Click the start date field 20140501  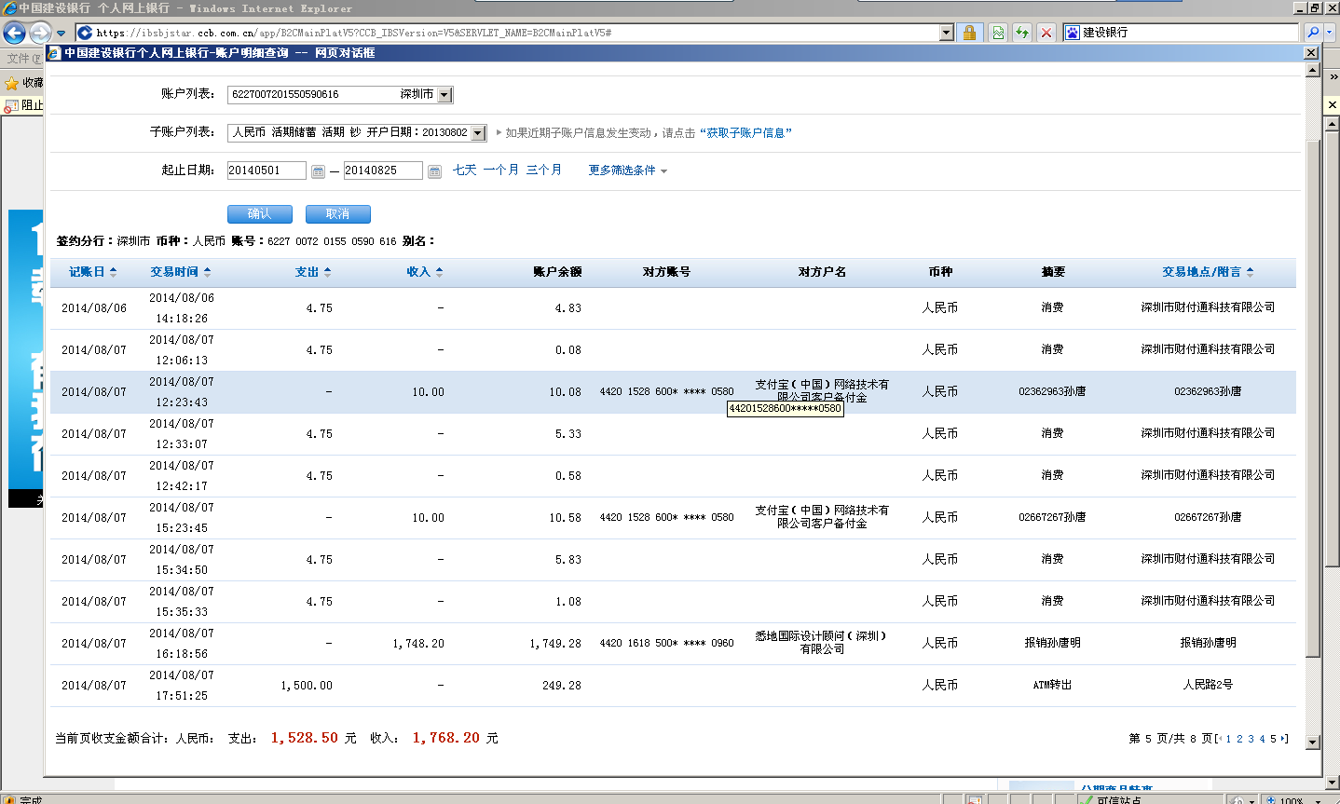(x=266, y=170)
